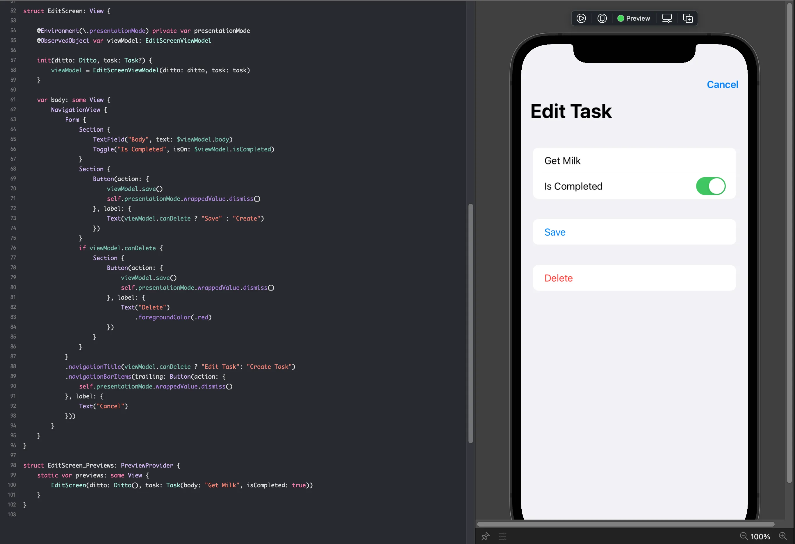This screenshot has height=544, width=795.
Task: Open the preview variants sliders icon
Action: 502,536
